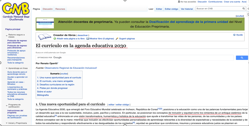Open 'Dosificación del aprendizaje de la primera unidad' link
This screenshot has height=126, width=249.
pos(188,22)
